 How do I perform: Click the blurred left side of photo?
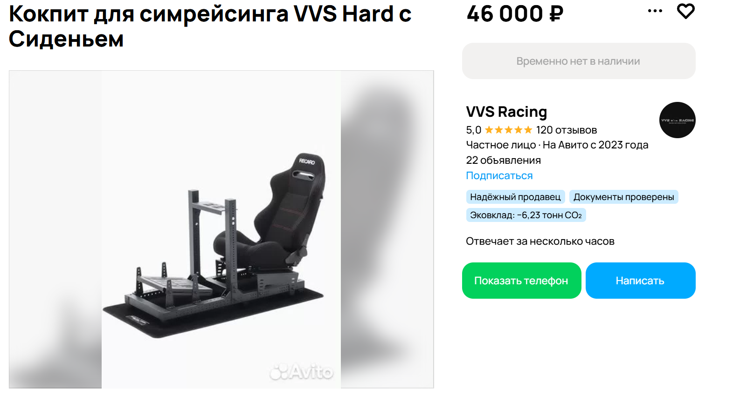pos(55,229)
